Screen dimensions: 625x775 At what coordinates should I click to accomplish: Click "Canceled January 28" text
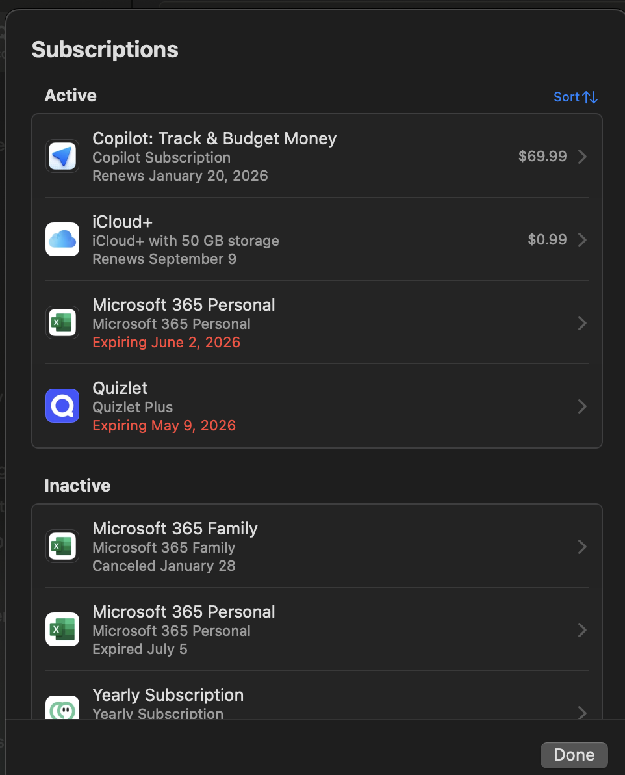(x=164, y=566)
